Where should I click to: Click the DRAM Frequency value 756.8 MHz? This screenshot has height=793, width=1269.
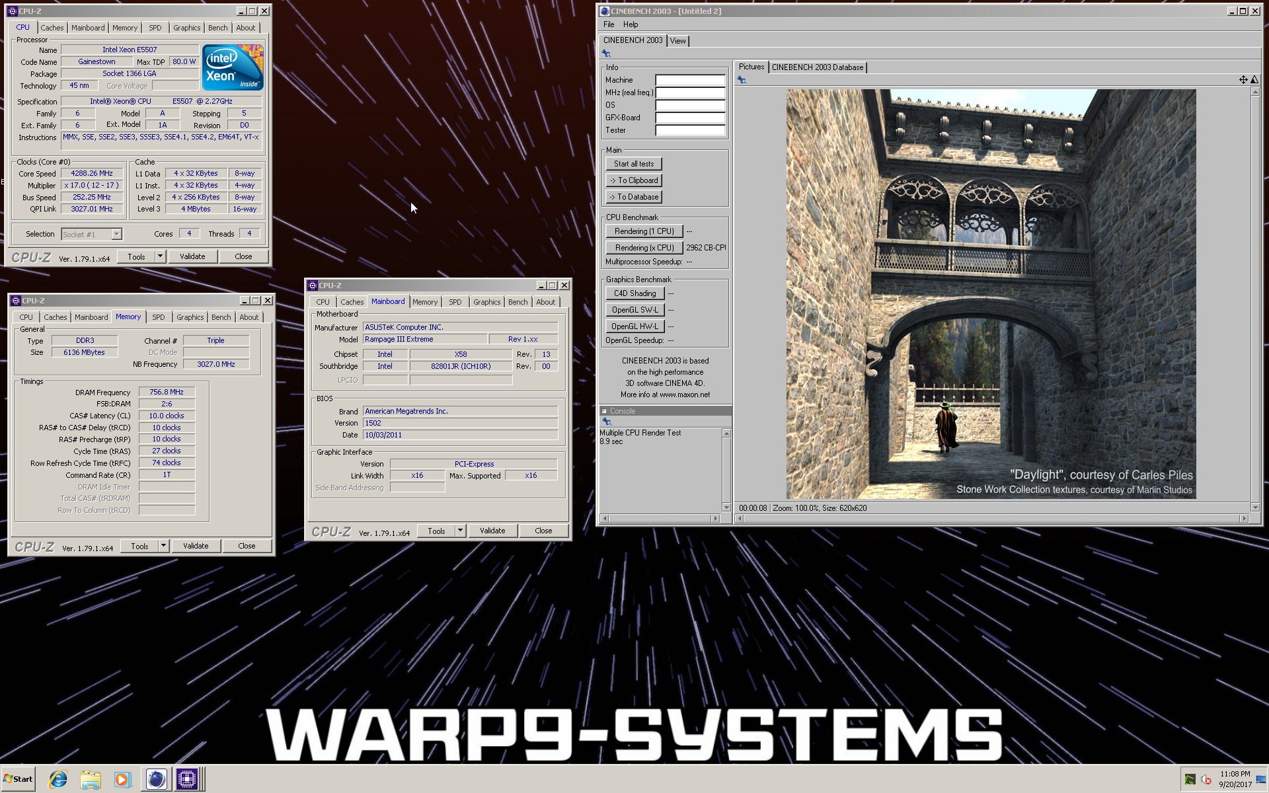tap(167, 392)
